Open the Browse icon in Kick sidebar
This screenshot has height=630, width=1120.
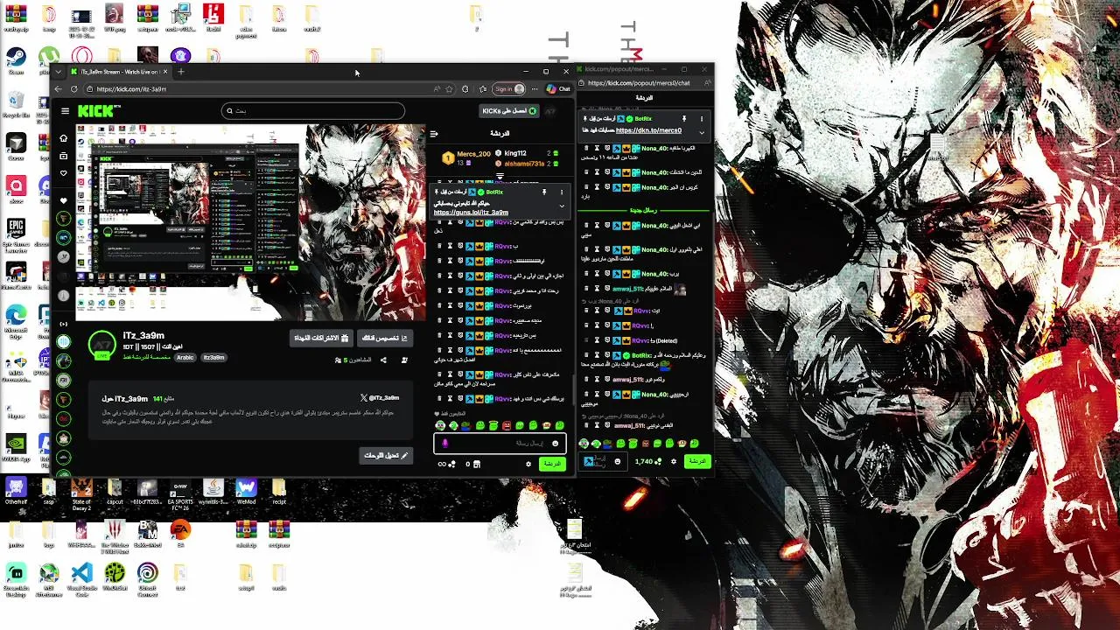tap(63, 156)
